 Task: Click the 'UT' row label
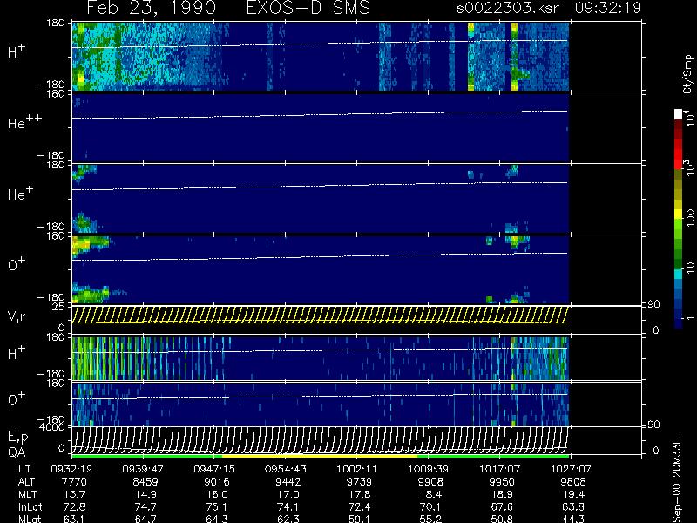click(x=24, y=469)
